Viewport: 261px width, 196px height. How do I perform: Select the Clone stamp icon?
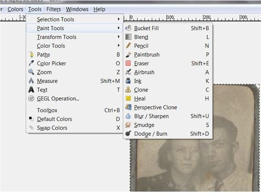[x=128, y=90]
